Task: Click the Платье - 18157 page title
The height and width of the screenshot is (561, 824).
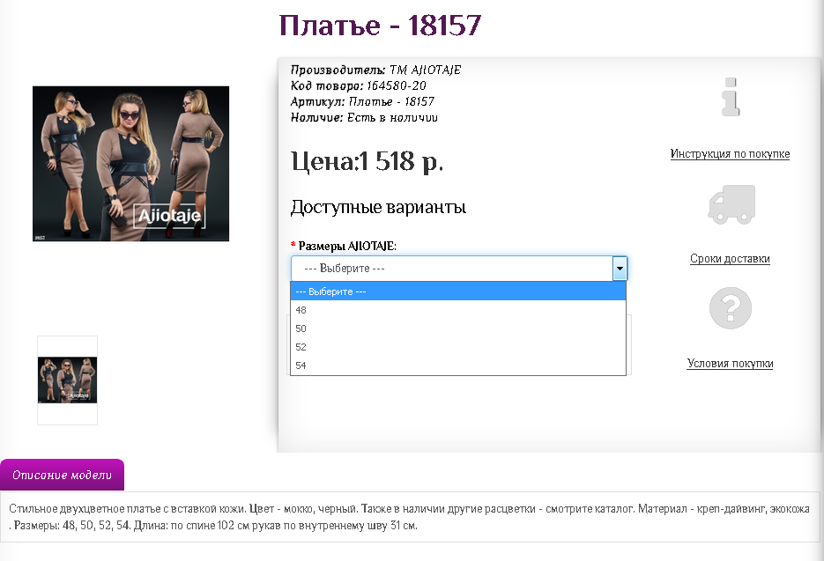Action: [380, 26]
